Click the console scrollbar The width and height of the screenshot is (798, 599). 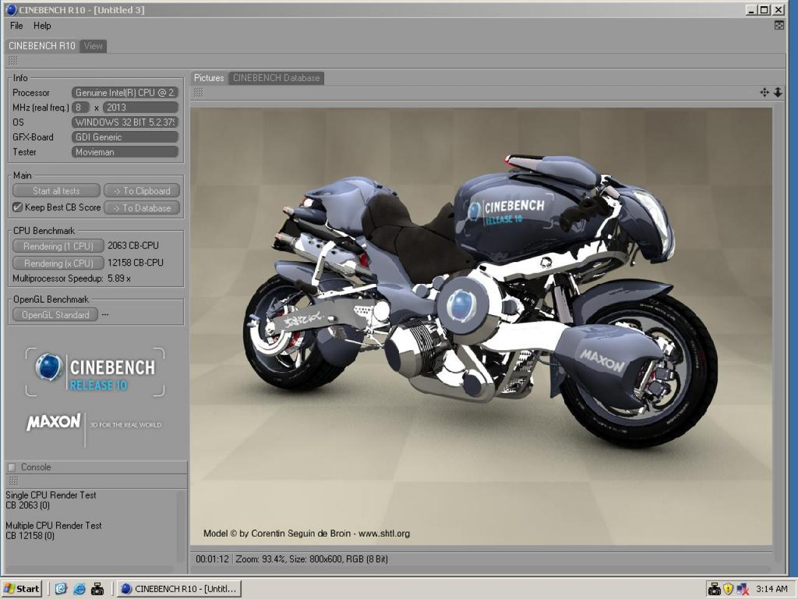[181, 526]
